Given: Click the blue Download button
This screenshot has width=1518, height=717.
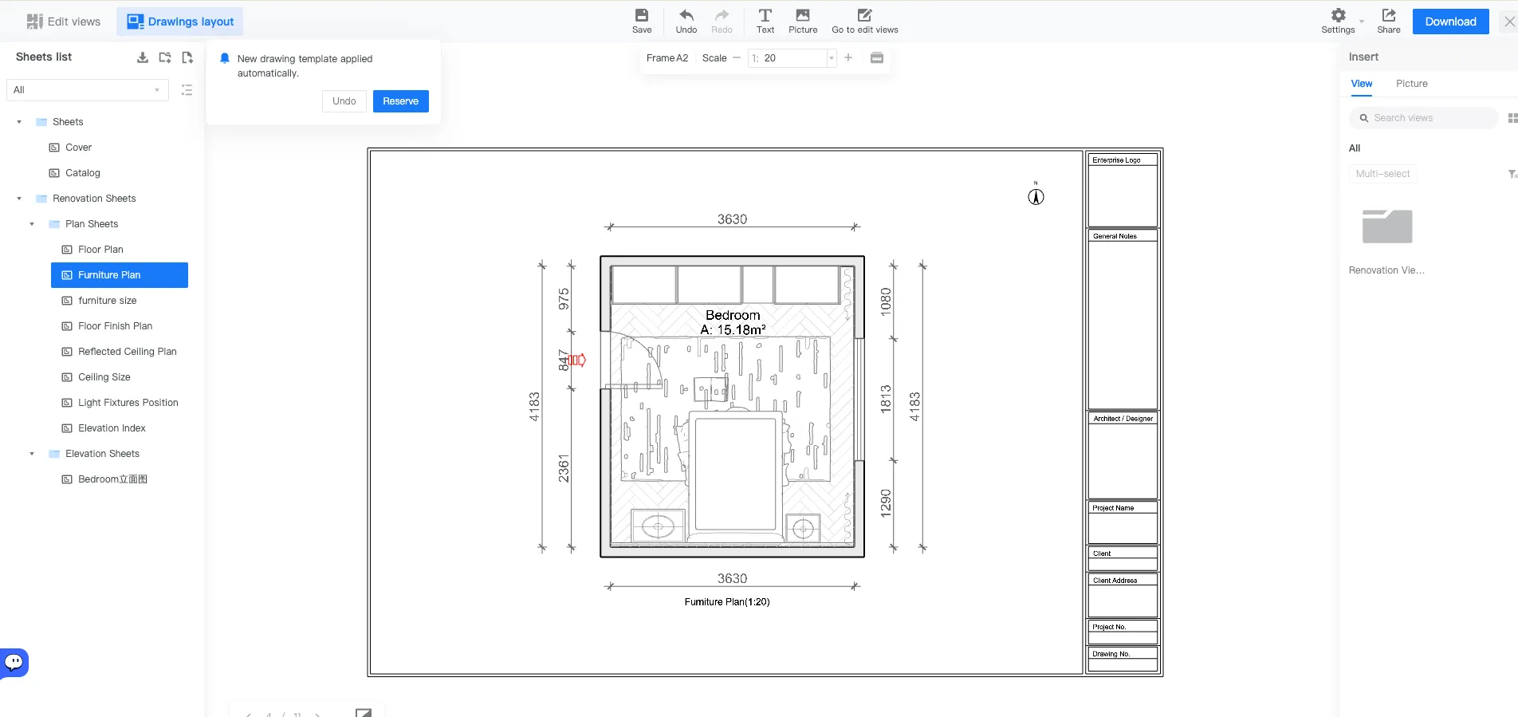Looking at the screenshot, I should [1450, 22].
